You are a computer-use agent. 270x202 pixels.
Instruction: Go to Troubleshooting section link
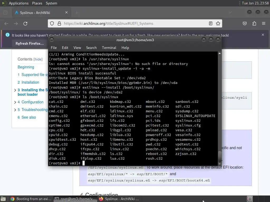pos(33,110)
